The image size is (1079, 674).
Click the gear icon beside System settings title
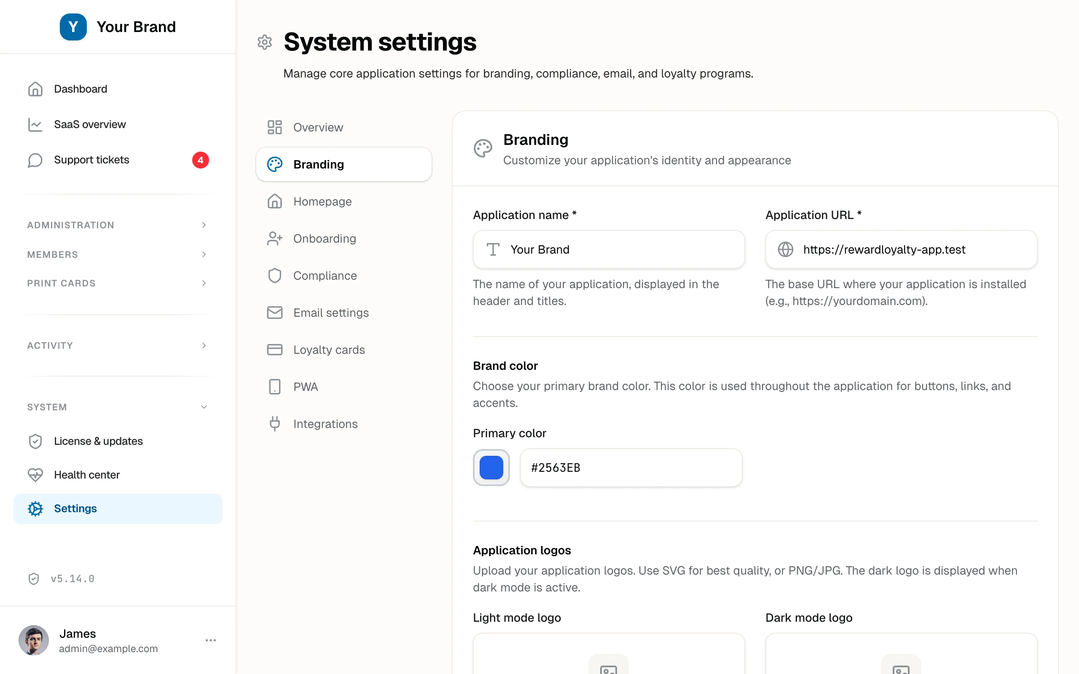(x=265, y=42)
